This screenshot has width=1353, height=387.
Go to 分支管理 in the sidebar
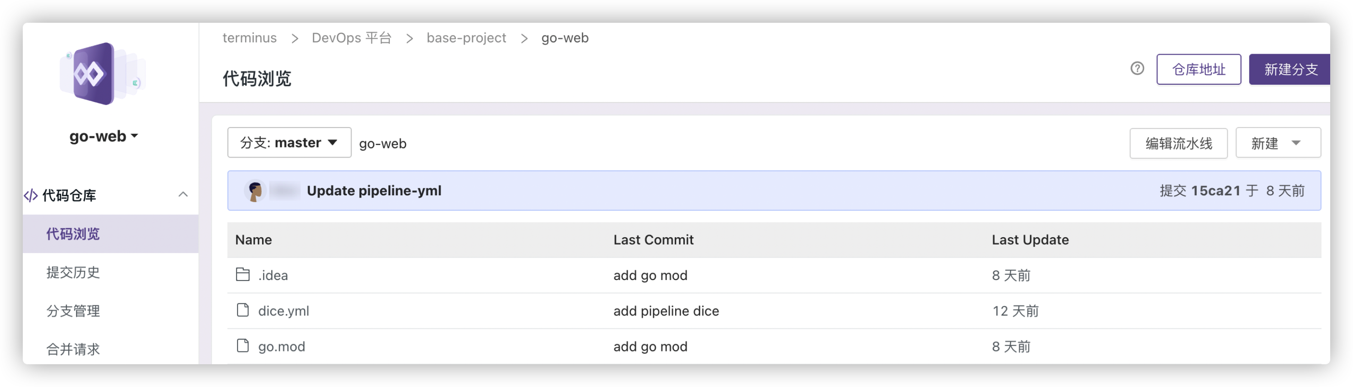[x=73, y=311]
